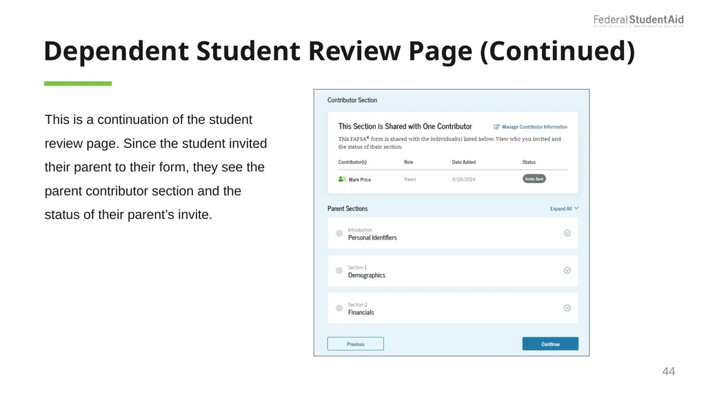The height and width of the screenshot is (396, 706).
Task: Expand the Financials section chevron
Action: [567, 308]
